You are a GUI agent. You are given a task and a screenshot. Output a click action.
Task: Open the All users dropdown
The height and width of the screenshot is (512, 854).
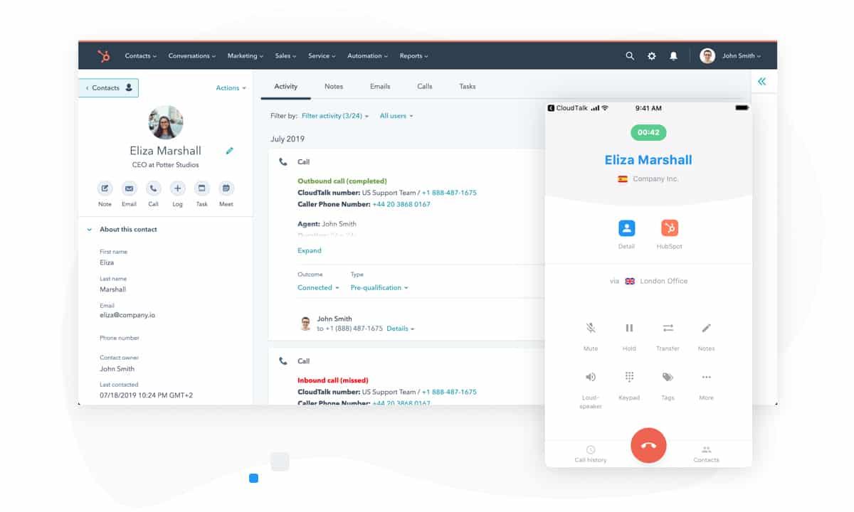396,116
